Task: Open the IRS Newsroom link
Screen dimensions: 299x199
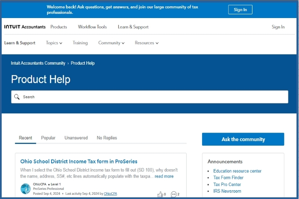Action: click(x=227, y=191)
